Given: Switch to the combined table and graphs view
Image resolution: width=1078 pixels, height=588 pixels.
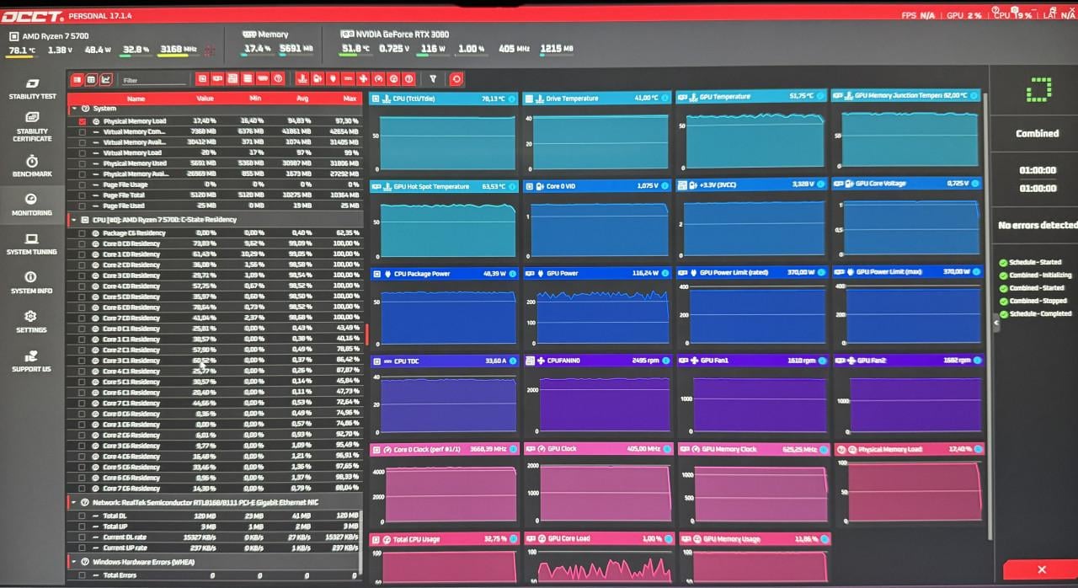Looking at the screenshot, I should (77, 79).
